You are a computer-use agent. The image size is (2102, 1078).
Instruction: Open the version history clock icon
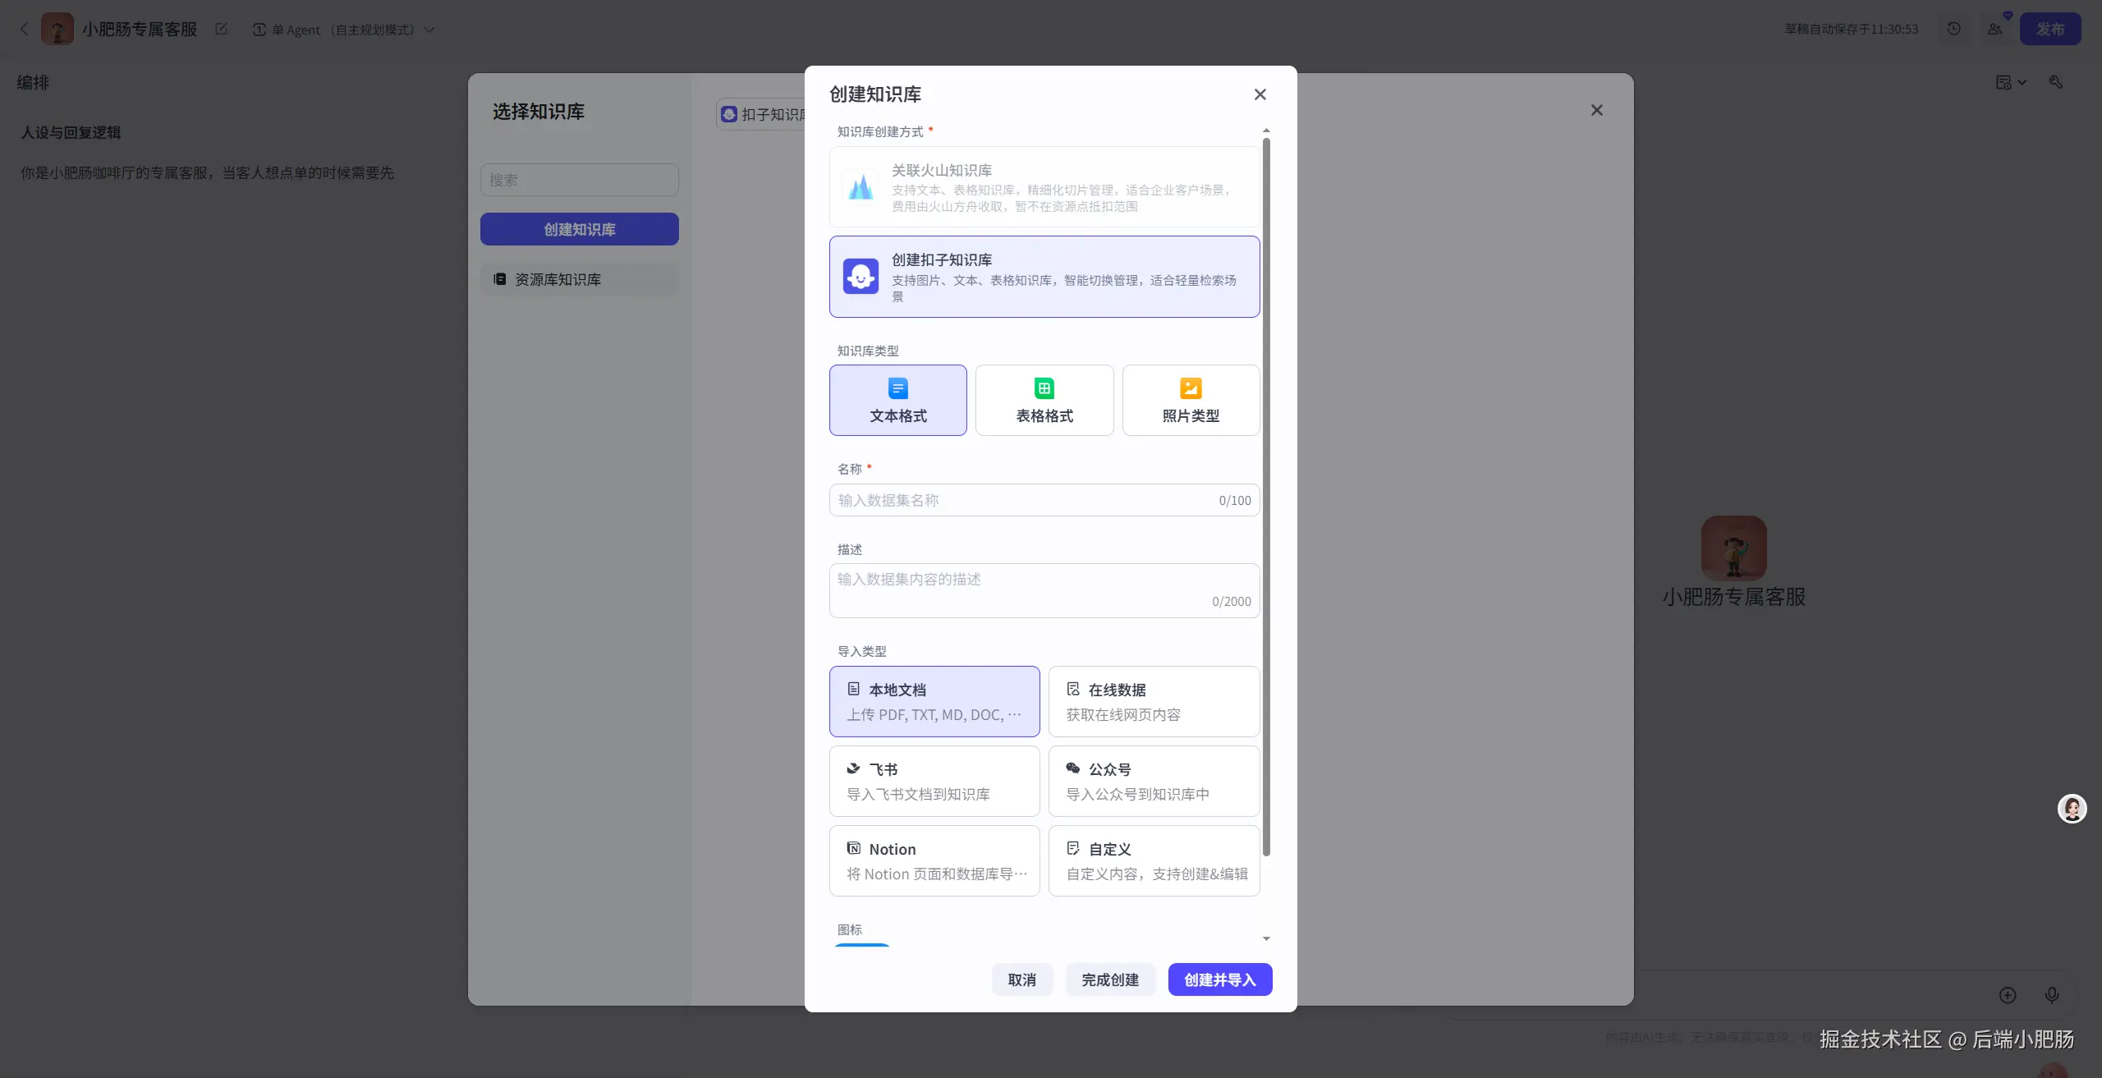[x=1954, y=29]
